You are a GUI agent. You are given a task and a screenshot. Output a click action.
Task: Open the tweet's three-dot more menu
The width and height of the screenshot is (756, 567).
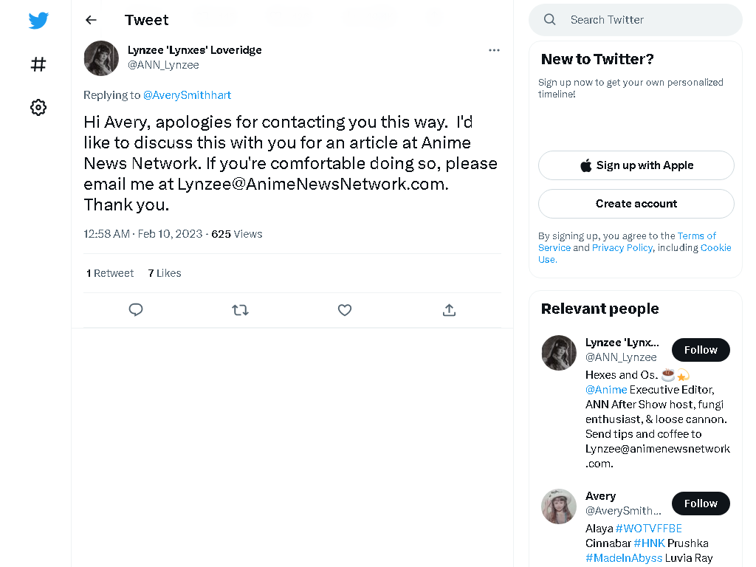(494, 50)
